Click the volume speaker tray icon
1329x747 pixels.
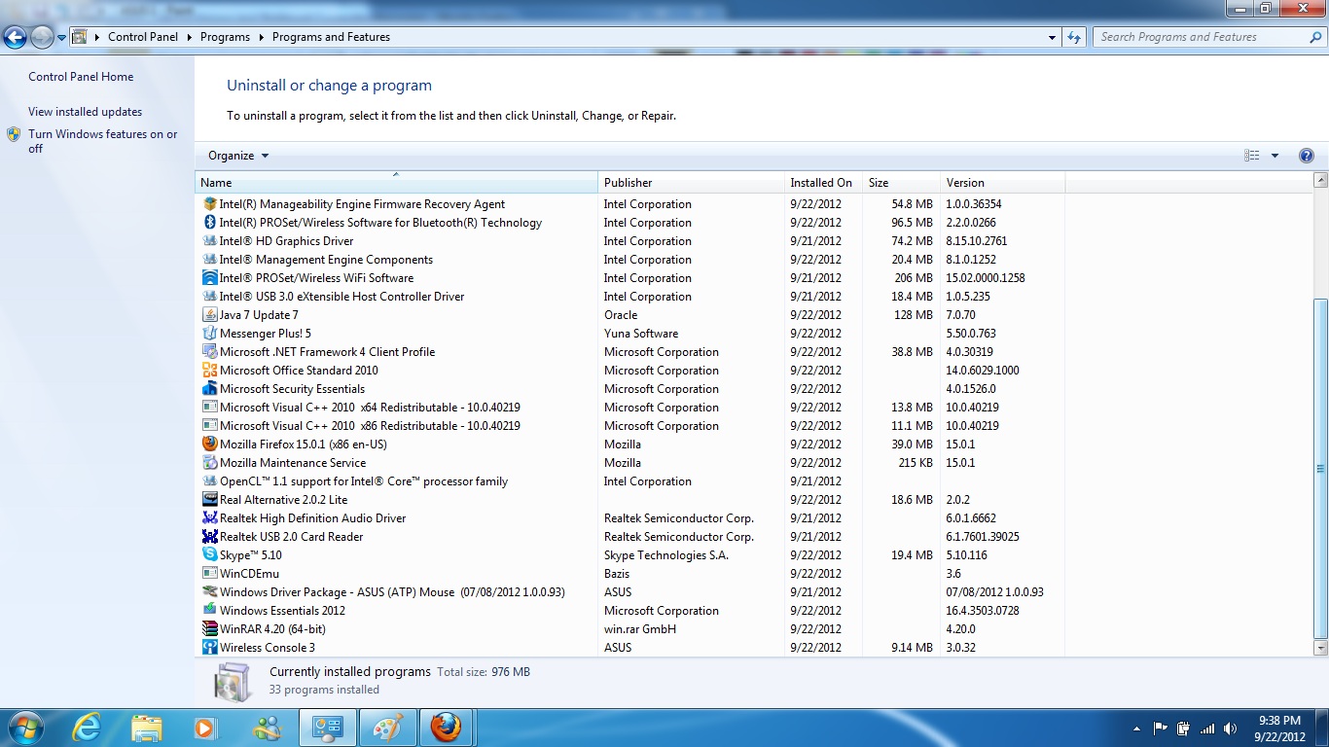point(1231,729)
